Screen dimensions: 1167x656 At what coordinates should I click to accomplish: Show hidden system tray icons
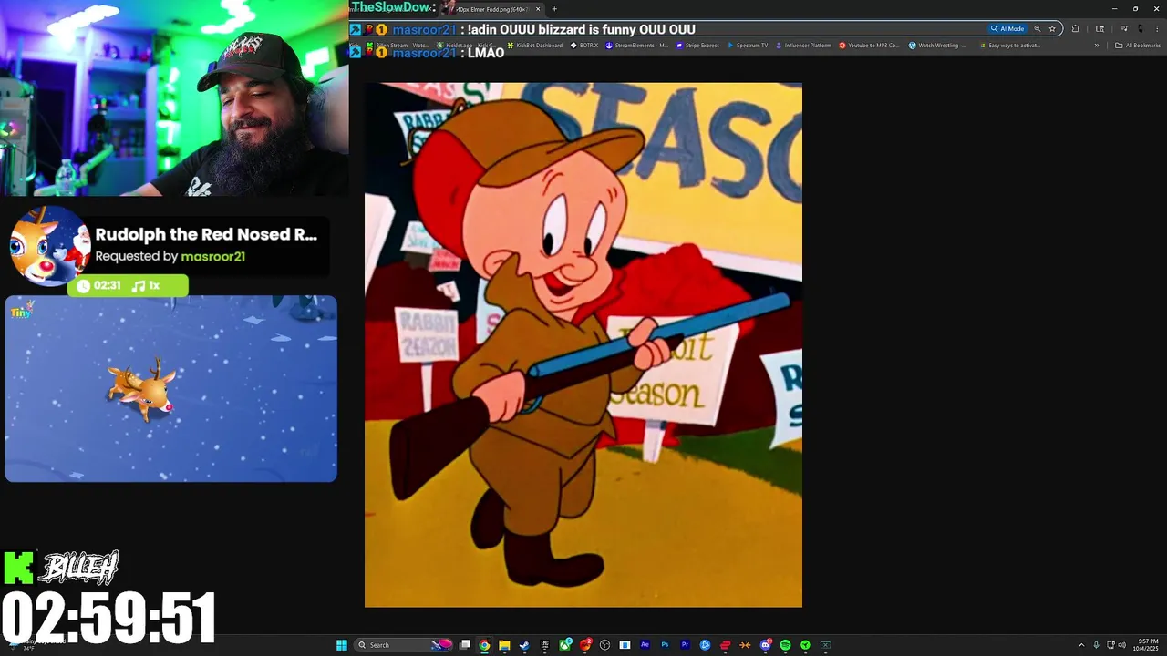coord(1081,645)
